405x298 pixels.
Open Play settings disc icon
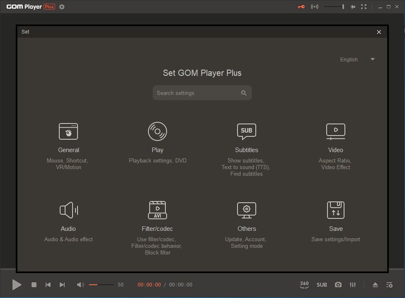pos(157,131)
